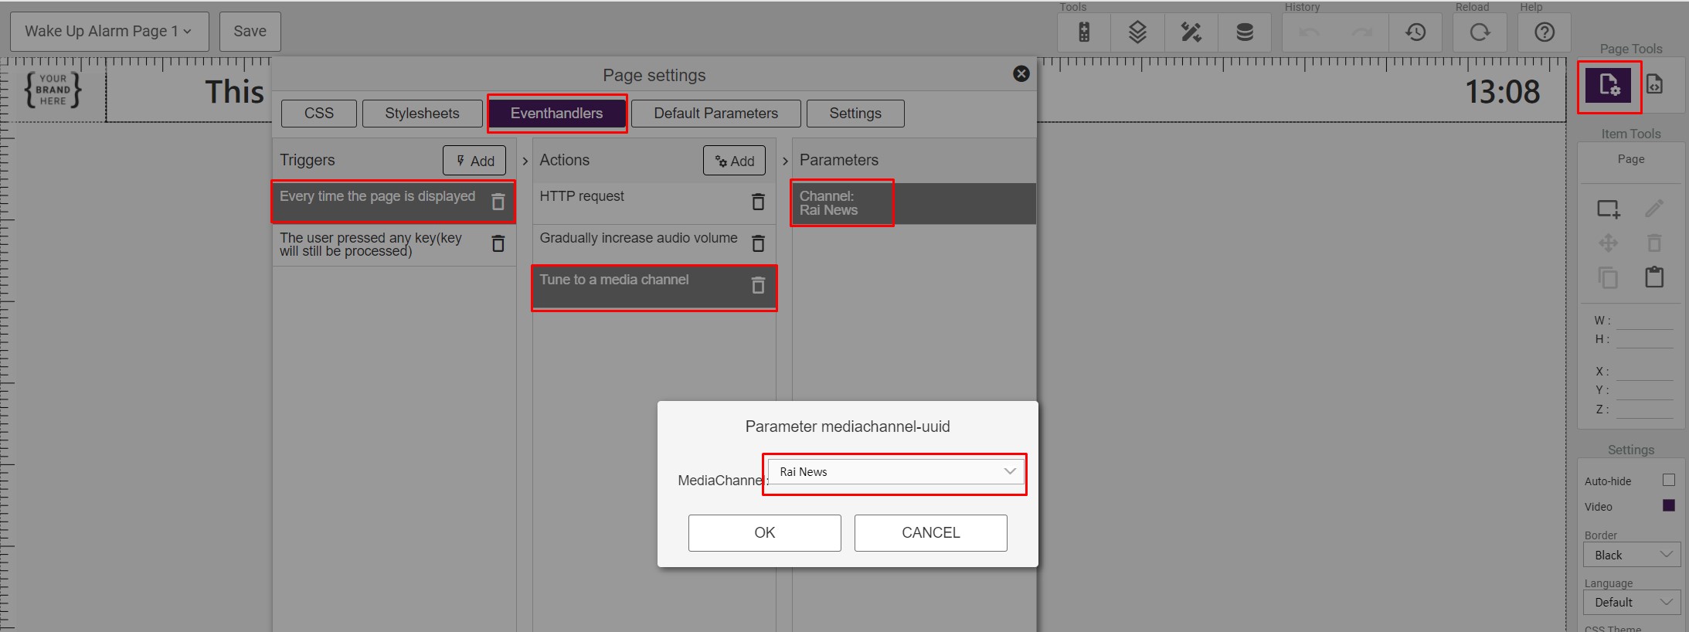Click the Reload circular arrow icon

pyautogui.click(x=1480, y=32)
